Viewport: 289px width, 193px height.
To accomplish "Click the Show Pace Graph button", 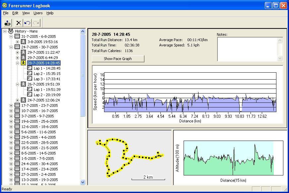I will click(x=118, y=59).
